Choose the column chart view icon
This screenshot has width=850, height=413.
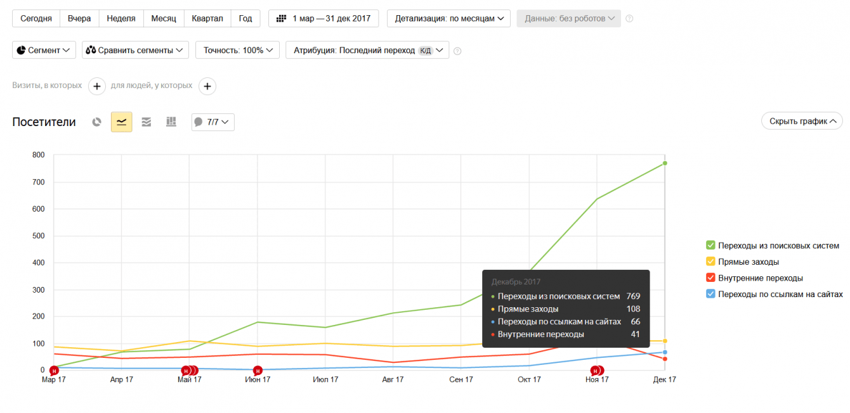click(171, 122)
